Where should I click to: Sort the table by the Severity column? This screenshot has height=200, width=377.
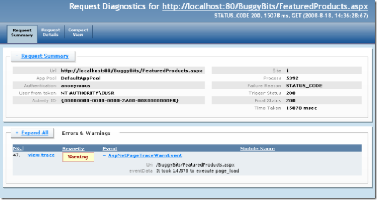[x=73, y=149]
